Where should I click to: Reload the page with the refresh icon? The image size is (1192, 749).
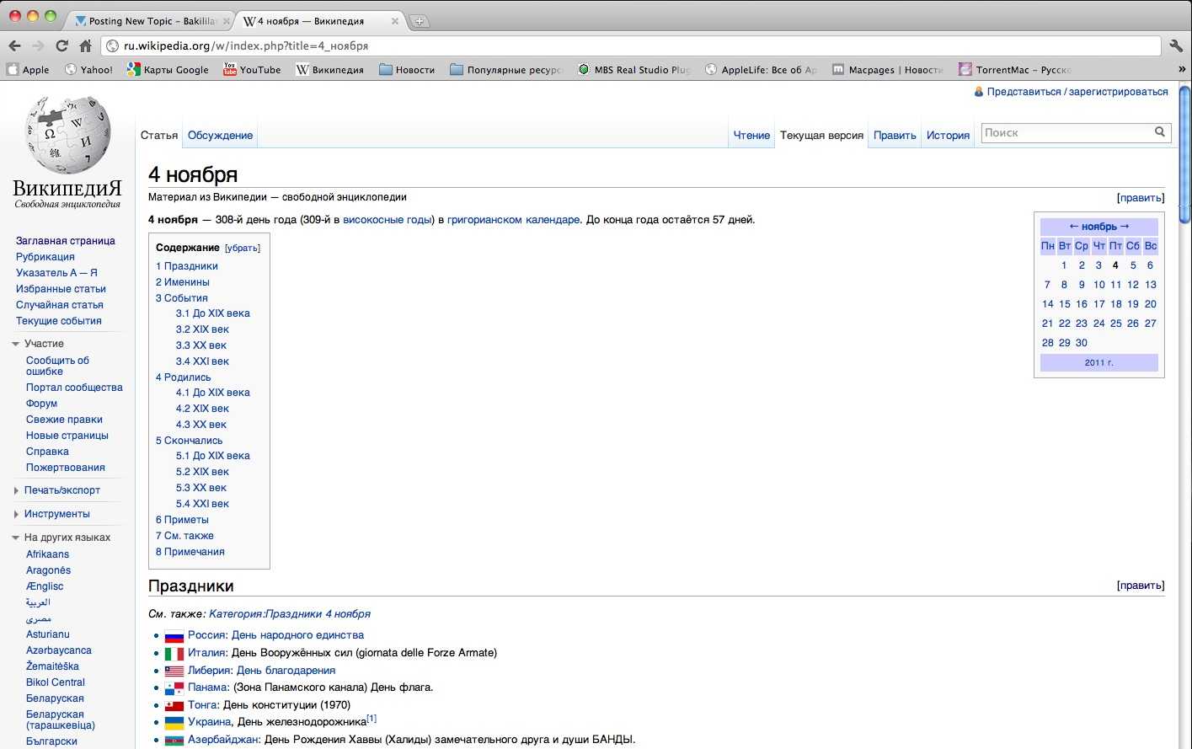61,46
